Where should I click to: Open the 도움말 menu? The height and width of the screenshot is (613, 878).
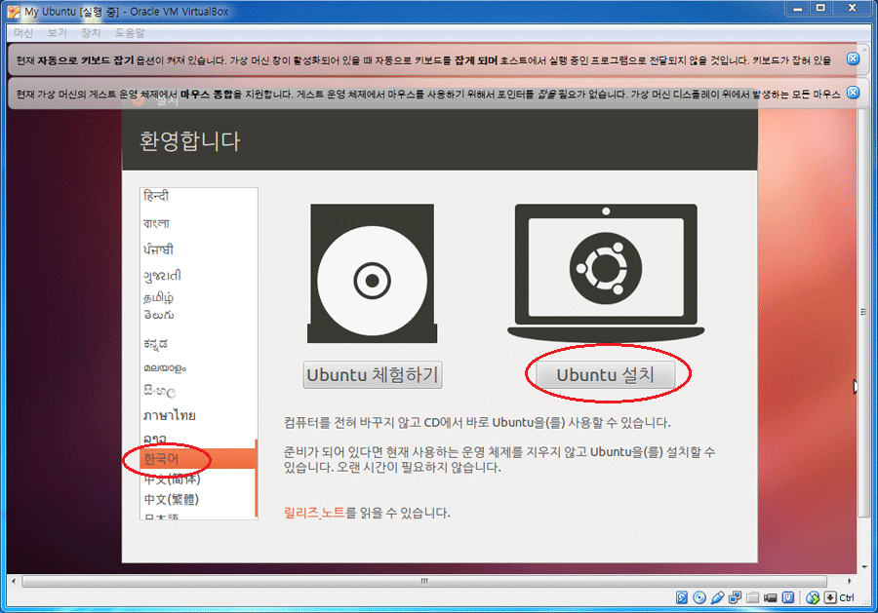pyautogui.click(x=130, y=33)
